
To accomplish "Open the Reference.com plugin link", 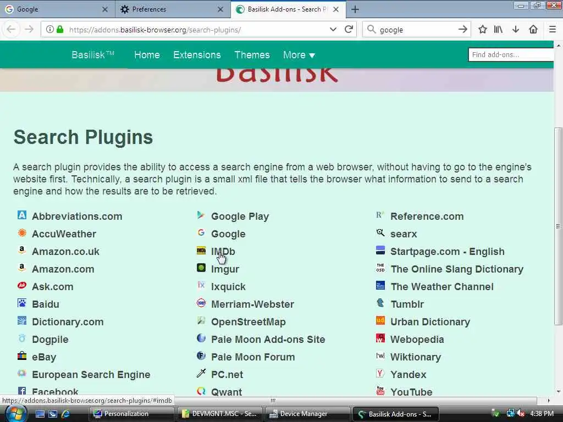I will pyautogui.click(x=427, y=216).
